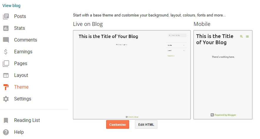Viewport: 260px width, 139px height.
Task: Click the Reading List bookmark icon
Action: click(6, 120)
